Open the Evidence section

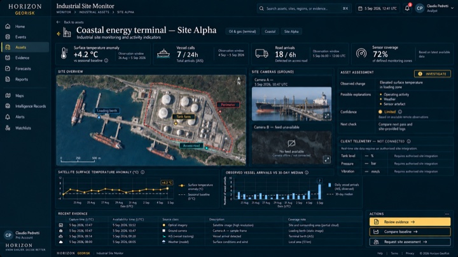(x=25, y=58)
